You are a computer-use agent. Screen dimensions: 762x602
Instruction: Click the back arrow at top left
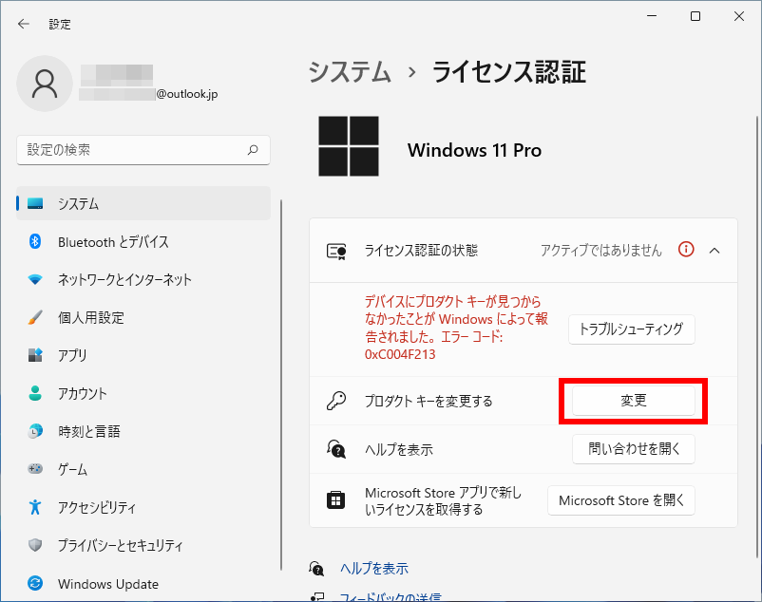(x=23, y=24)
